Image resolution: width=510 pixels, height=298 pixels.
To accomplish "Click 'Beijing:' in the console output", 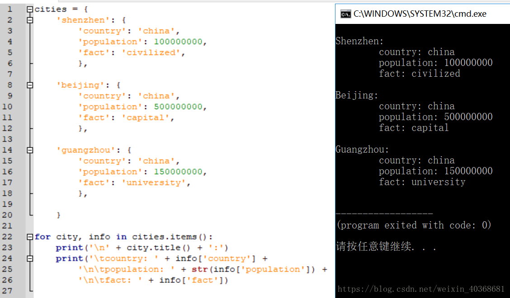I will (357, 96).
